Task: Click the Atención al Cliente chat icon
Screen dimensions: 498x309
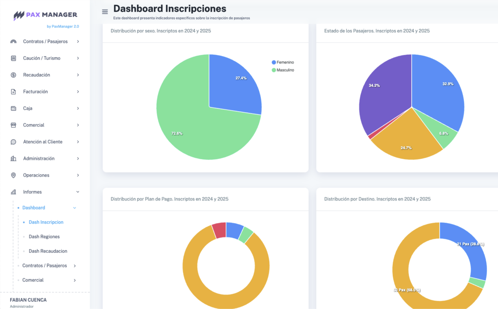Action: [x=13, y=142]
